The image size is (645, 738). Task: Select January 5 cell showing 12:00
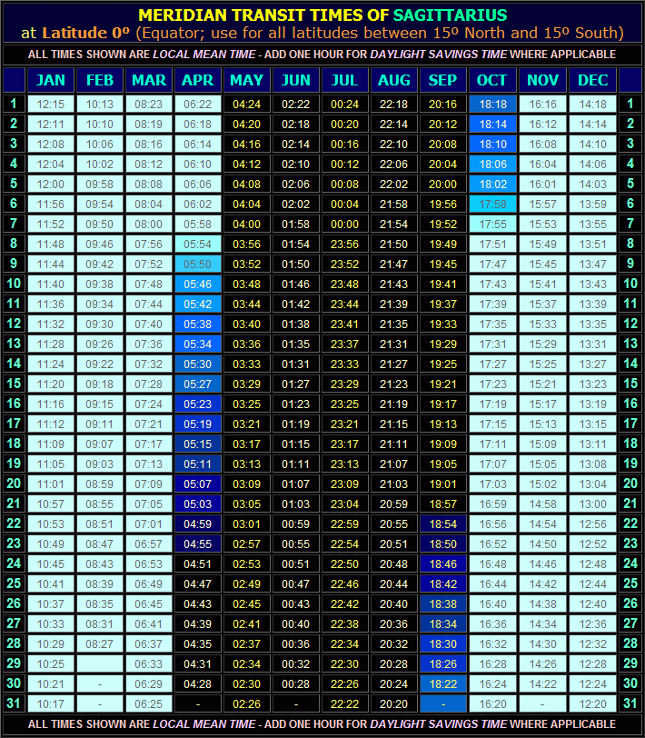pyautogui.click(x=51, y=184)
